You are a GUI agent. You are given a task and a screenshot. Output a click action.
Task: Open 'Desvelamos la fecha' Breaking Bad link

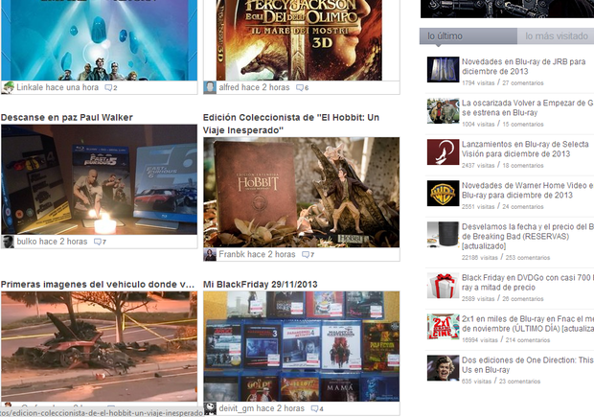pyautogui.click(x=528, y=236)
